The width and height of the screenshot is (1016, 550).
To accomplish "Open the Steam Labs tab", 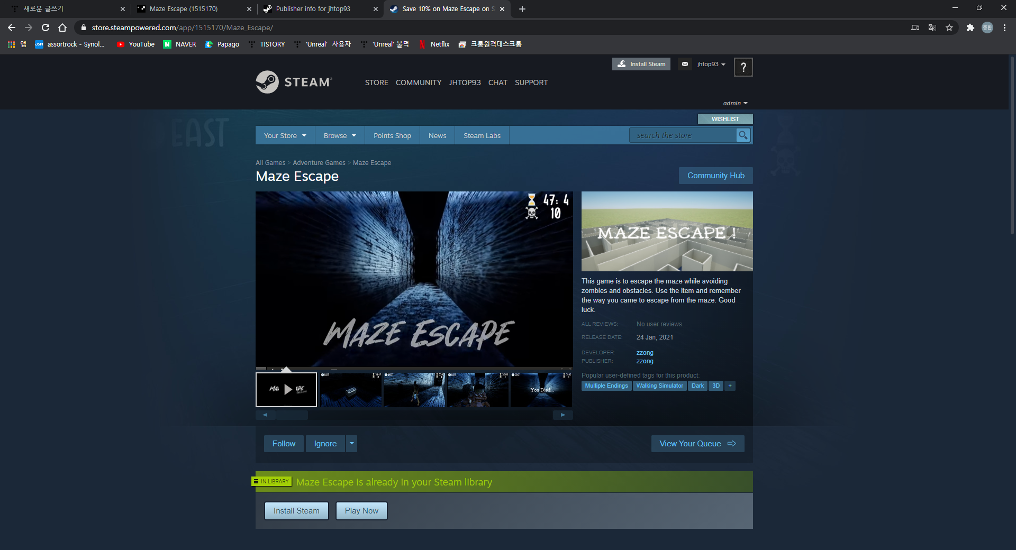I will click(x=482, y=135).
